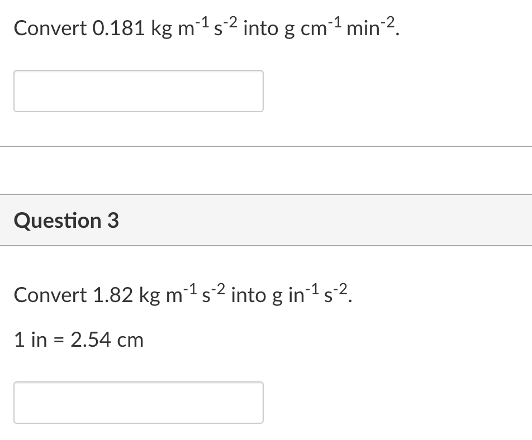Click the 1 in text of the hint
The image size is (532, 440).
31,339
